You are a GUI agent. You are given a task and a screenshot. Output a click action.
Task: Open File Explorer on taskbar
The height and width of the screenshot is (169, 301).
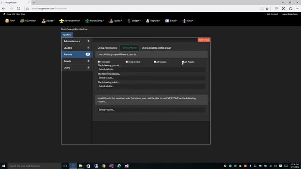(80, 166)
